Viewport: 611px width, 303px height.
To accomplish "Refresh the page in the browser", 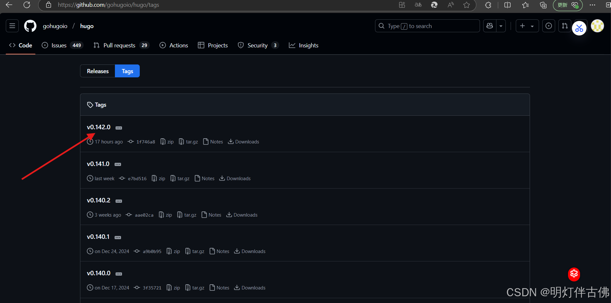I will click(27, 5).
